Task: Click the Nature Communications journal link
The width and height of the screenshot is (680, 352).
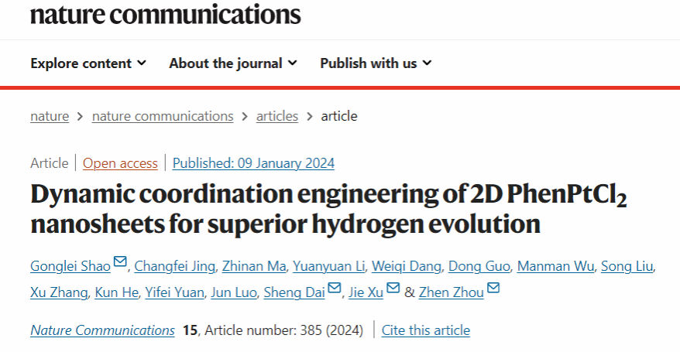Action: point(102,330)
